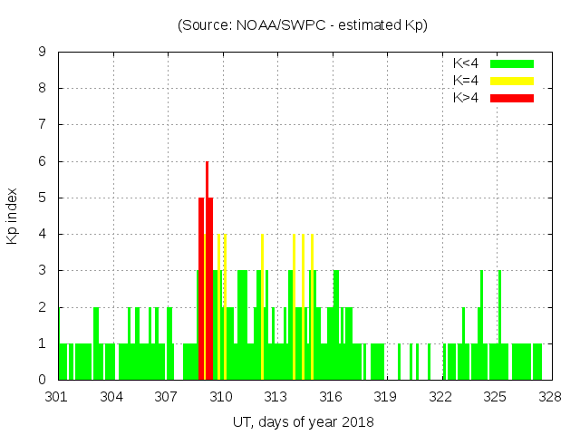This screenshot has height=435, width=580.
Task: Click the red K>4 legend swatch
Action: 512,97
